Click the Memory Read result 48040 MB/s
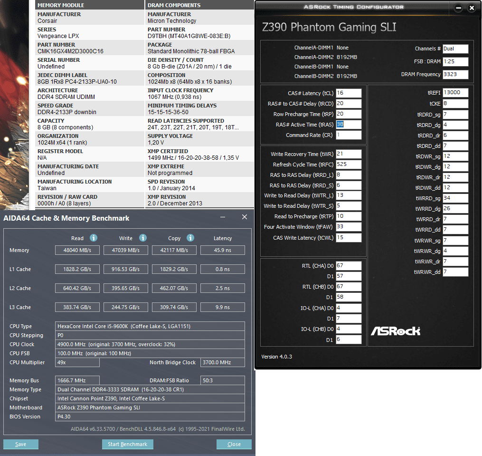The height and width of the screenshot is (456, 482). tap(77, 250)
